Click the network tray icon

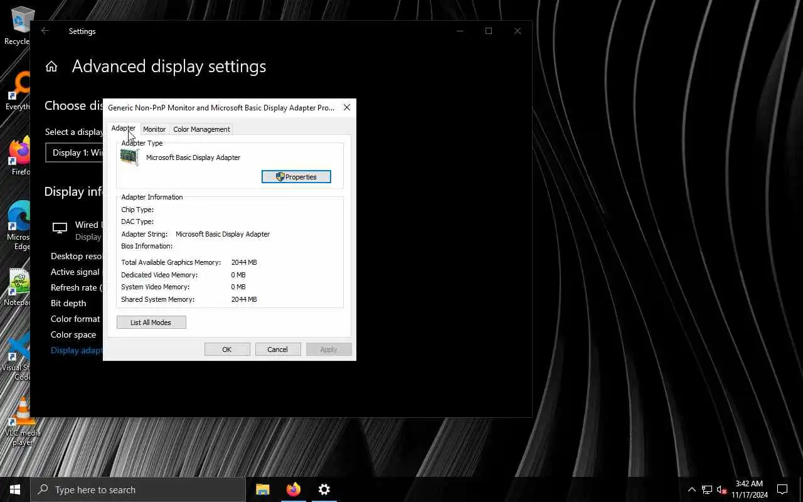point(707,489)
